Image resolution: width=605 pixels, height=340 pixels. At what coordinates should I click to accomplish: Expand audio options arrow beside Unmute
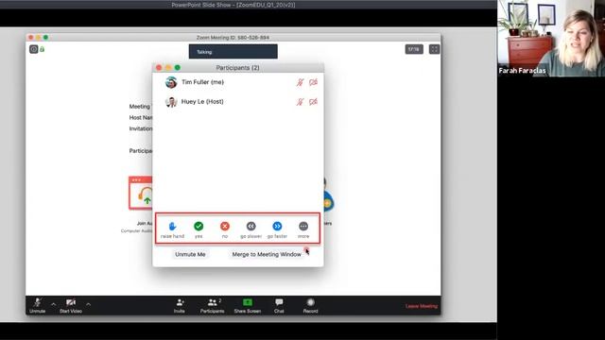pyautogui.click(x=53, y=304)
